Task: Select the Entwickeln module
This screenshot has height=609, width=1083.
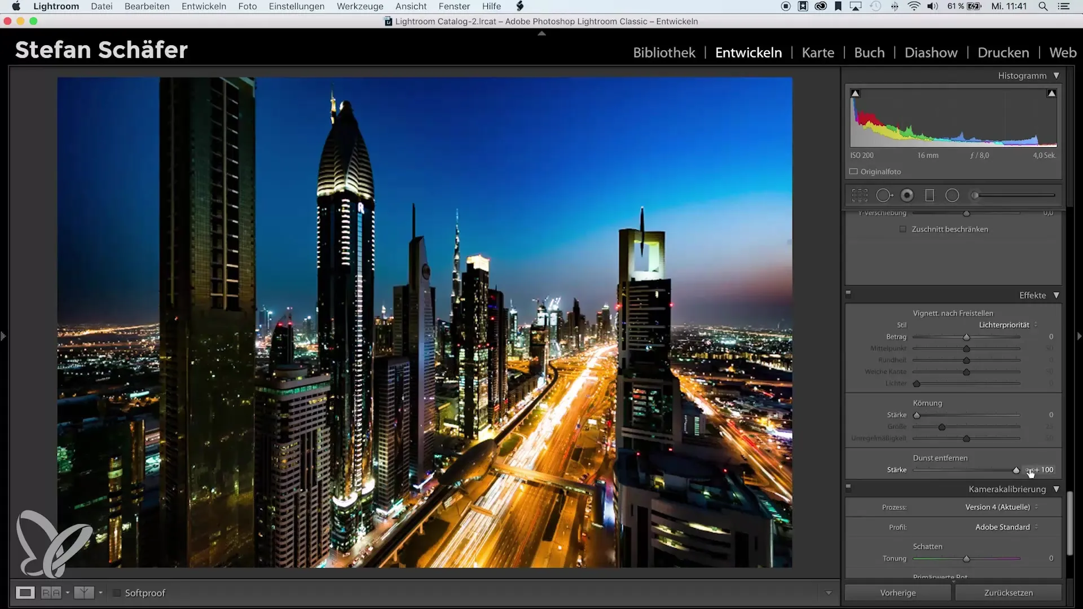Action: point(749,53)
